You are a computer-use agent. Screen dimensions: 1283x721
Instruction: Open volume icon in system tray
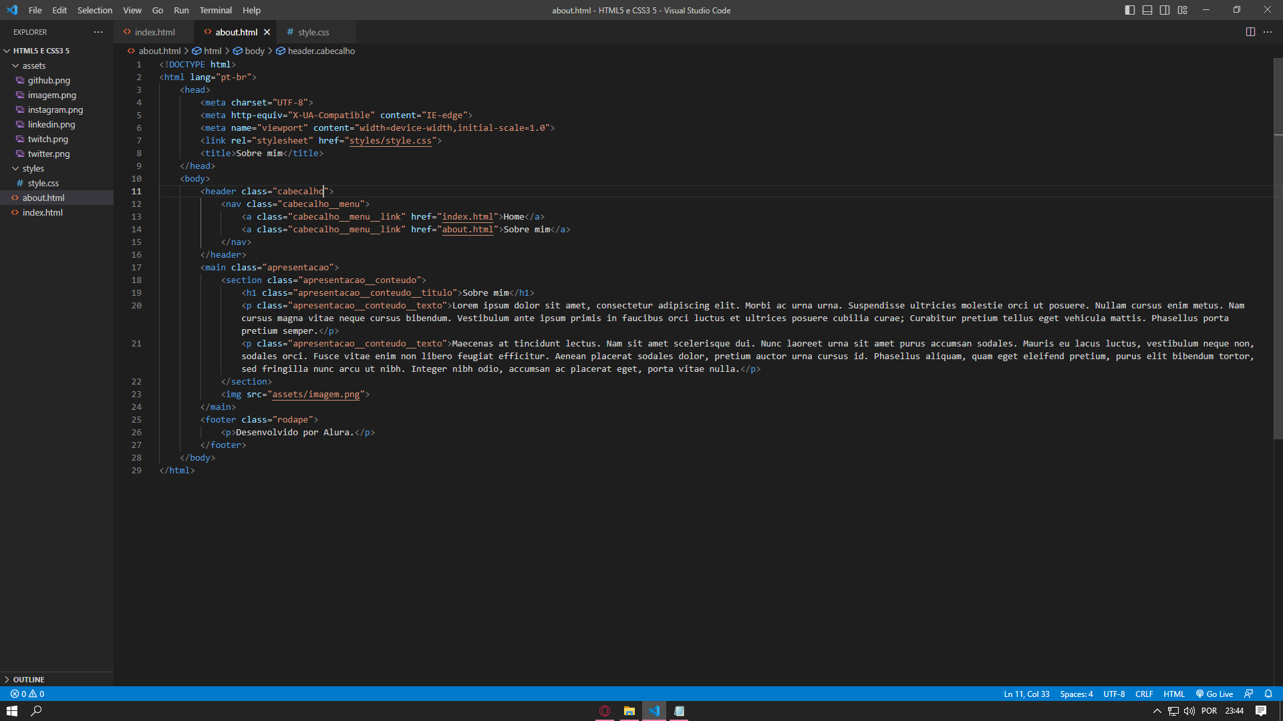point(1189,711)
